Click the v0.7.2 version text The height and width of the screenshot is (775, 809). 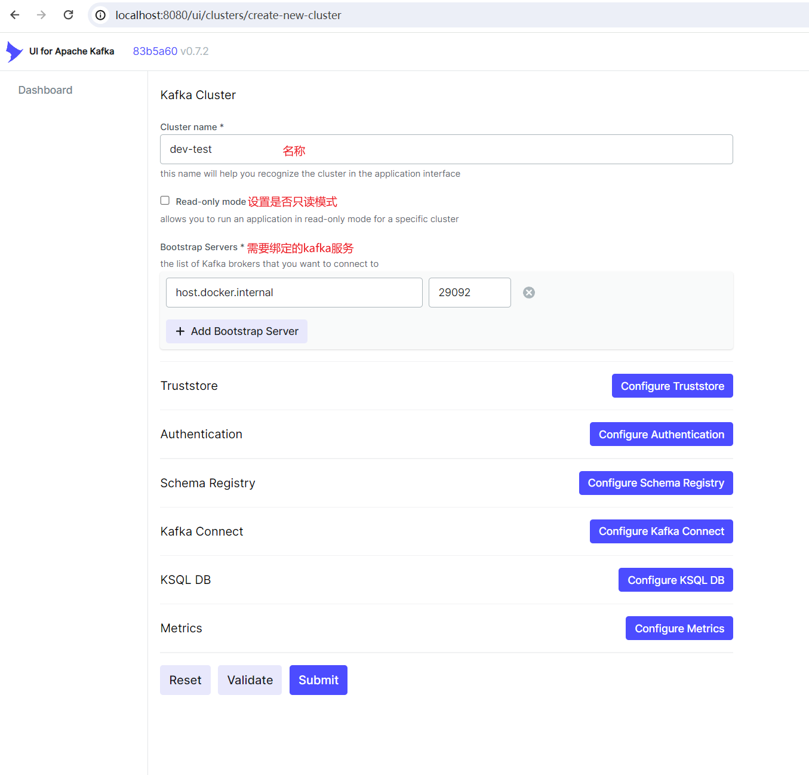pyautogui.click(x=195, y=51)
